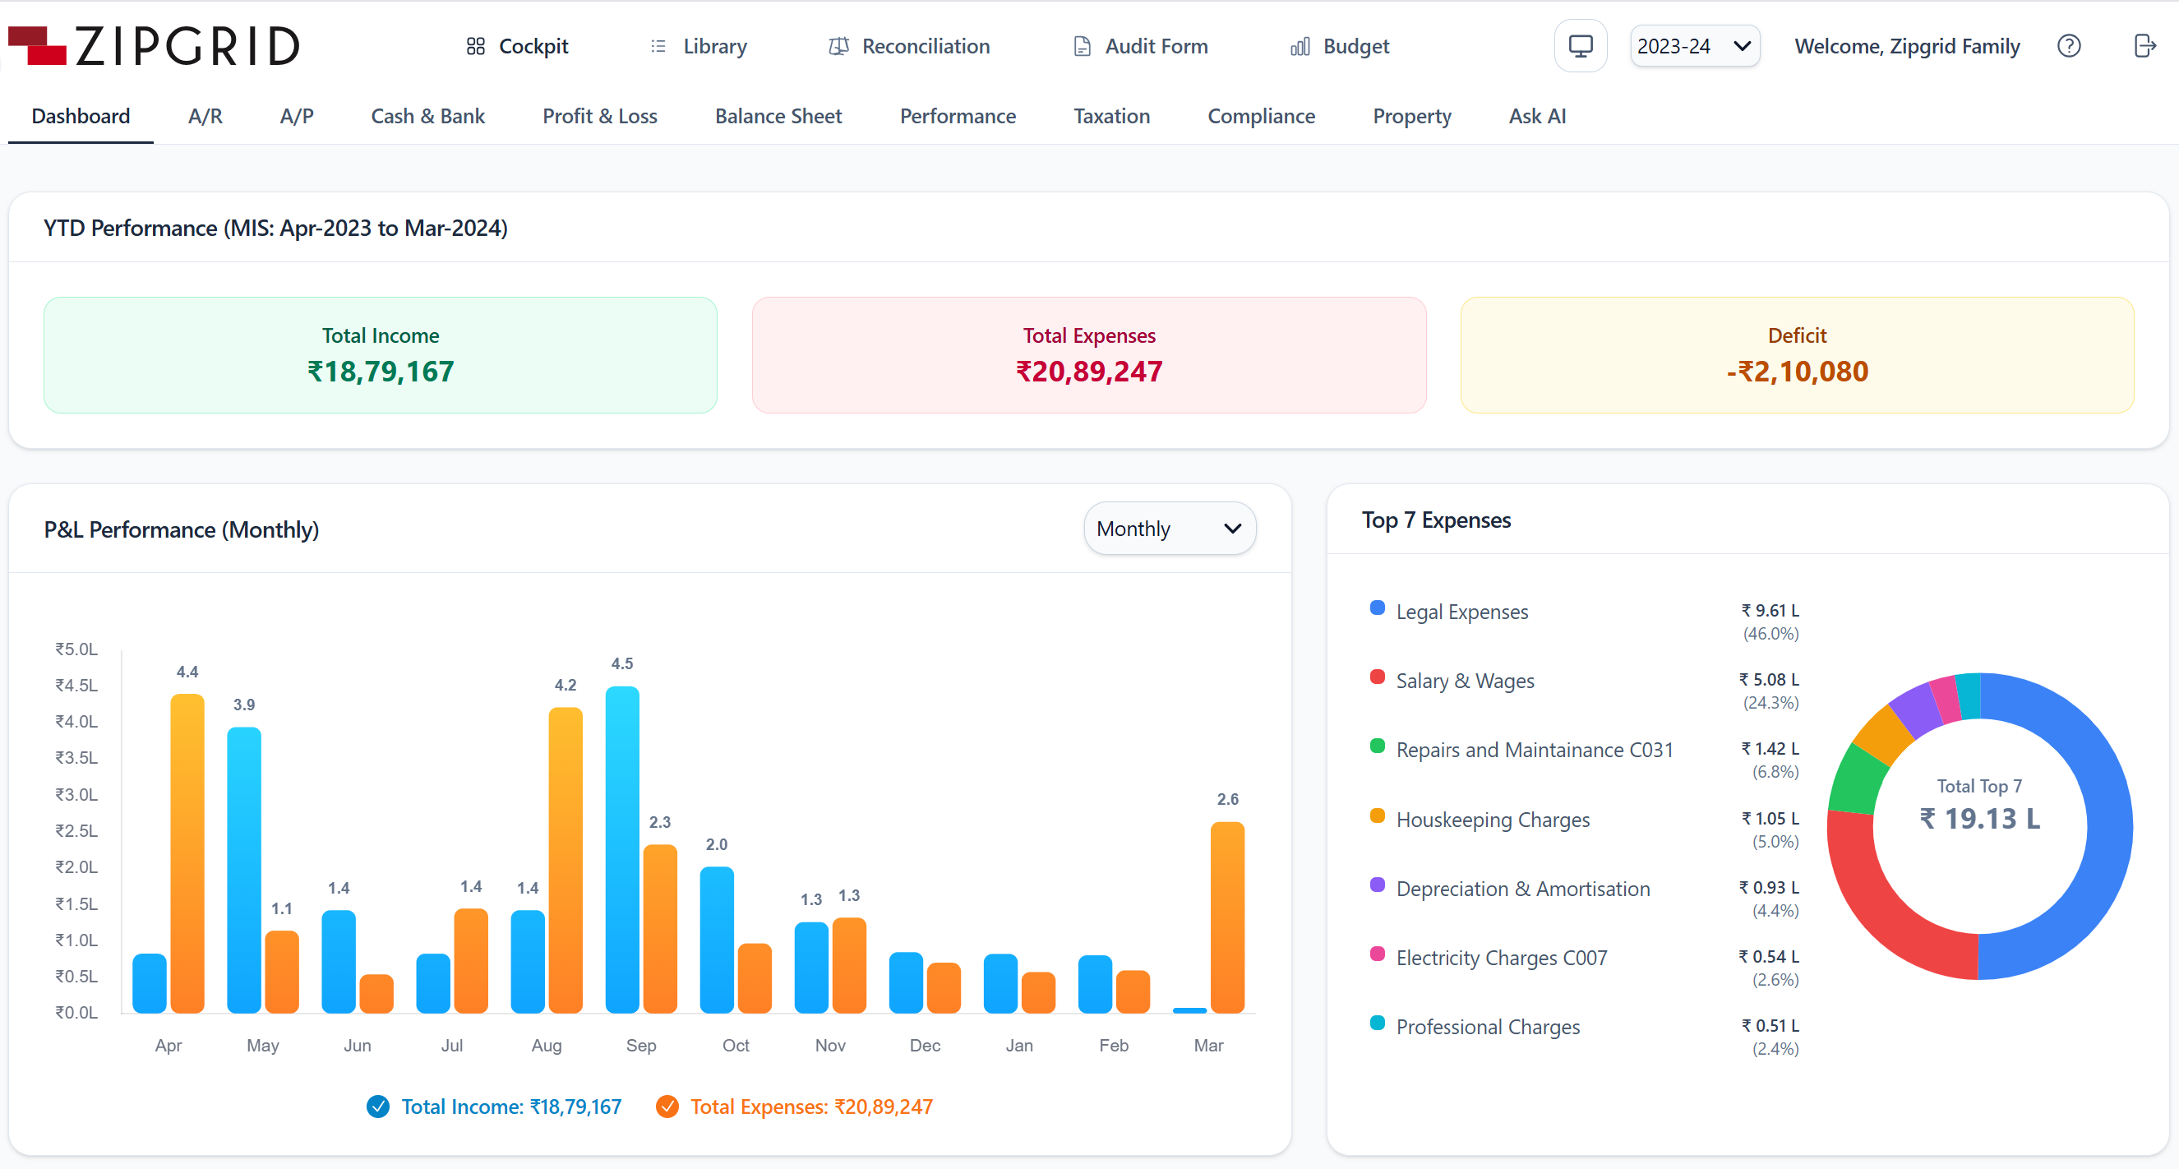Image resolution: width=2179 pixels, height=1169 pixels.
Task: Open the Budget menu
Action: pos(1339,46)
